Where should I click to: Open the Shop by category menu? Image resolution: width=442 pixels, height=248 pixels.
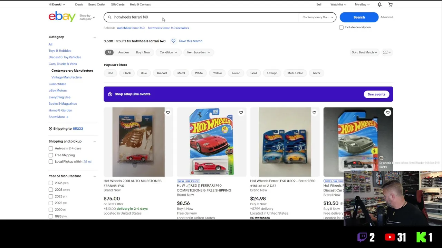[x=87, y=17]
